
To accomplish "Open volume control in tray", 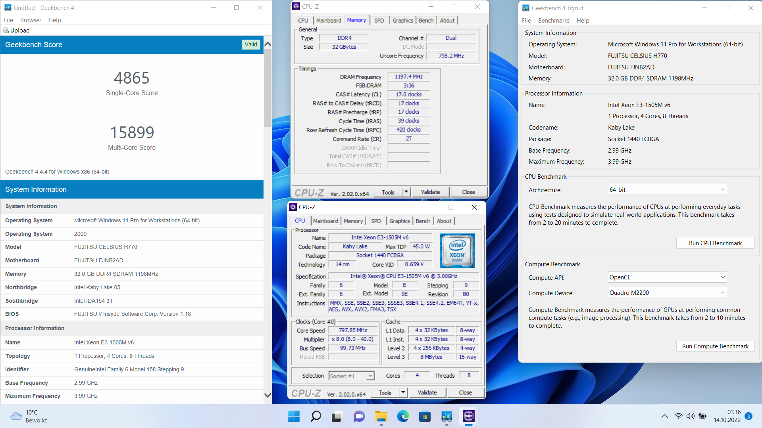I will pyautogui.click(x=691, y=416).
